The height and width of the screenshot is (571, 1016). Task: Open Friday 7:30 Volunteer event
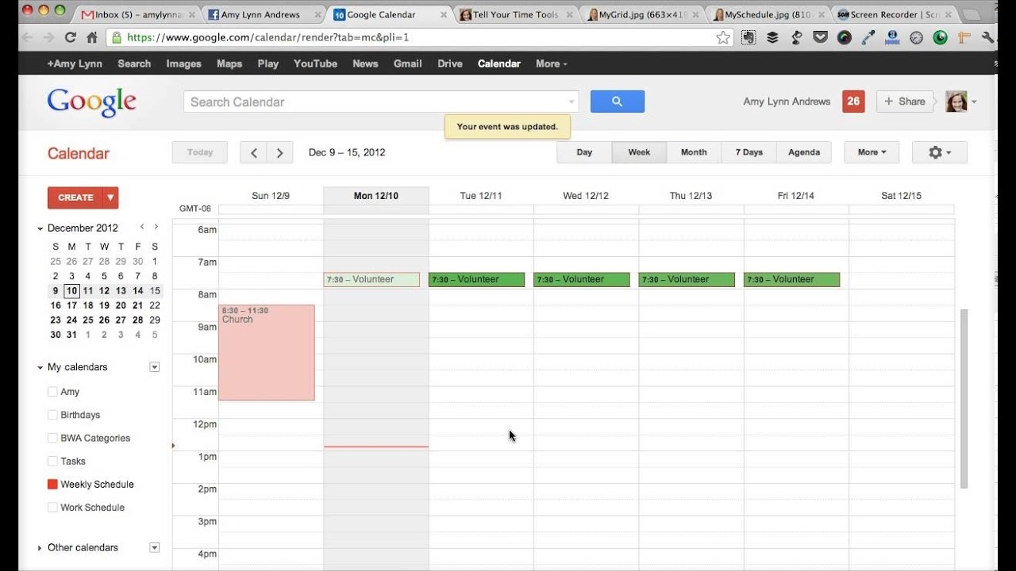[x=791, y=279]
